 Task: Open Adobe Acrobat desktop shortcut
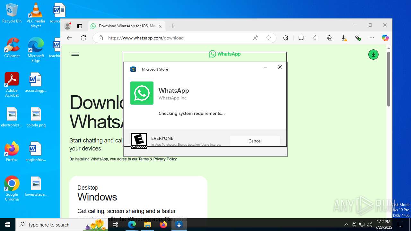pos(12,85)
